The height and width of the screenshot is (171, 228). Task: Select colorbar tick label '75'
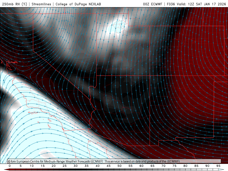tap(174, 166)
